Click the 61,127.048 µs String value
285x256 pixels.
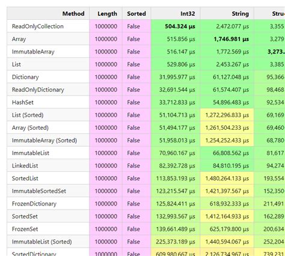tap(231, 77)
